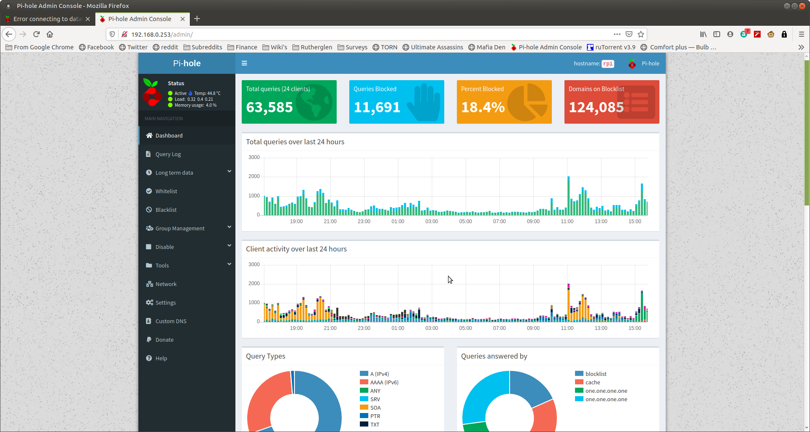Click the Tools folder icon
The height and width of the screenshot is (432, 810).
(x=149, y=265)
